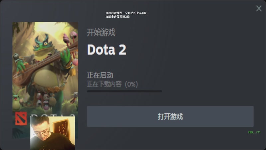
Task: Close the game launch dialog
Action: coord(259,8)
